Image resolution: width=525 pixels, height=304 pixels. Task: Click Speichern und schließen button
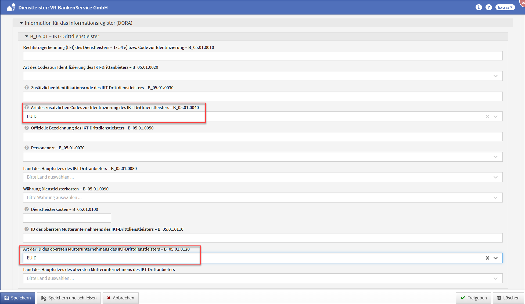click(x=69, y=298)
